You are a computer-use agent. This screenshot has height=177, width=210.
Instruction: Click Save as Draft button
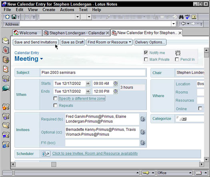pyautogui.click(x=72, y=42)
